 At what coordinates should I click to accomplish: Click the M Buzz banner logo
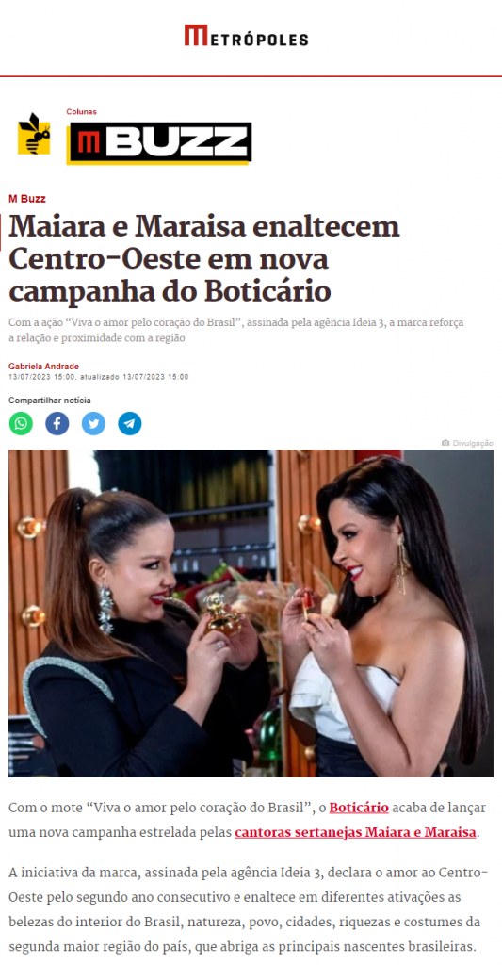pos(159,143)
